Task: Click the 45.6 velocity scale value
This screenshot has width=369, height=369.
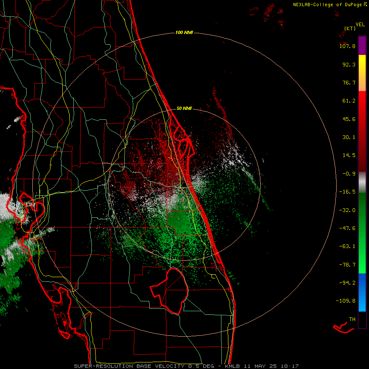Action: [x=349, y=119]
